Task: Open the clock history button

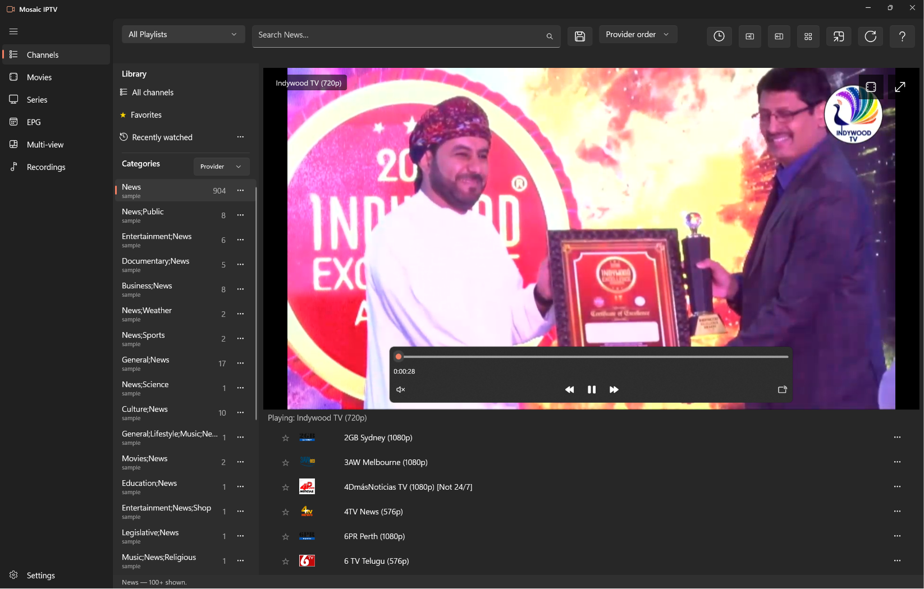Action: (719, 36)
